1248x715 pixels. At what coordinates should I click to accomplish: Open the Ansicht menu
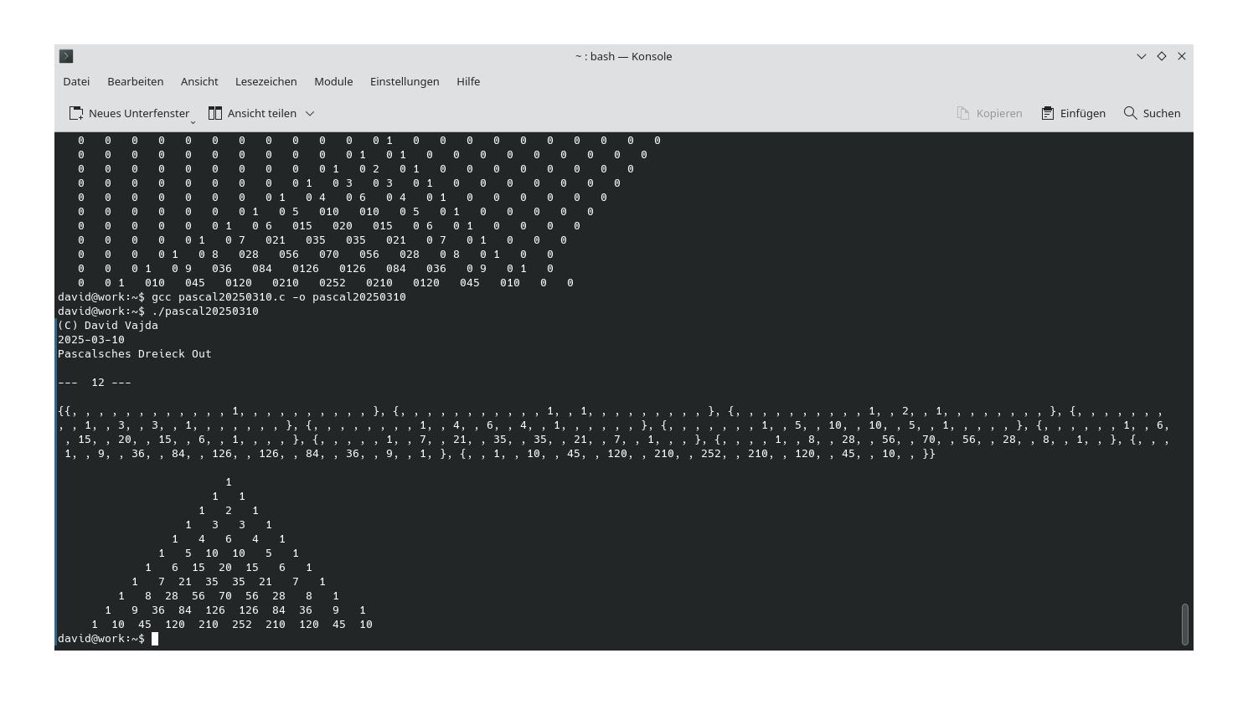tap(199, 81)
